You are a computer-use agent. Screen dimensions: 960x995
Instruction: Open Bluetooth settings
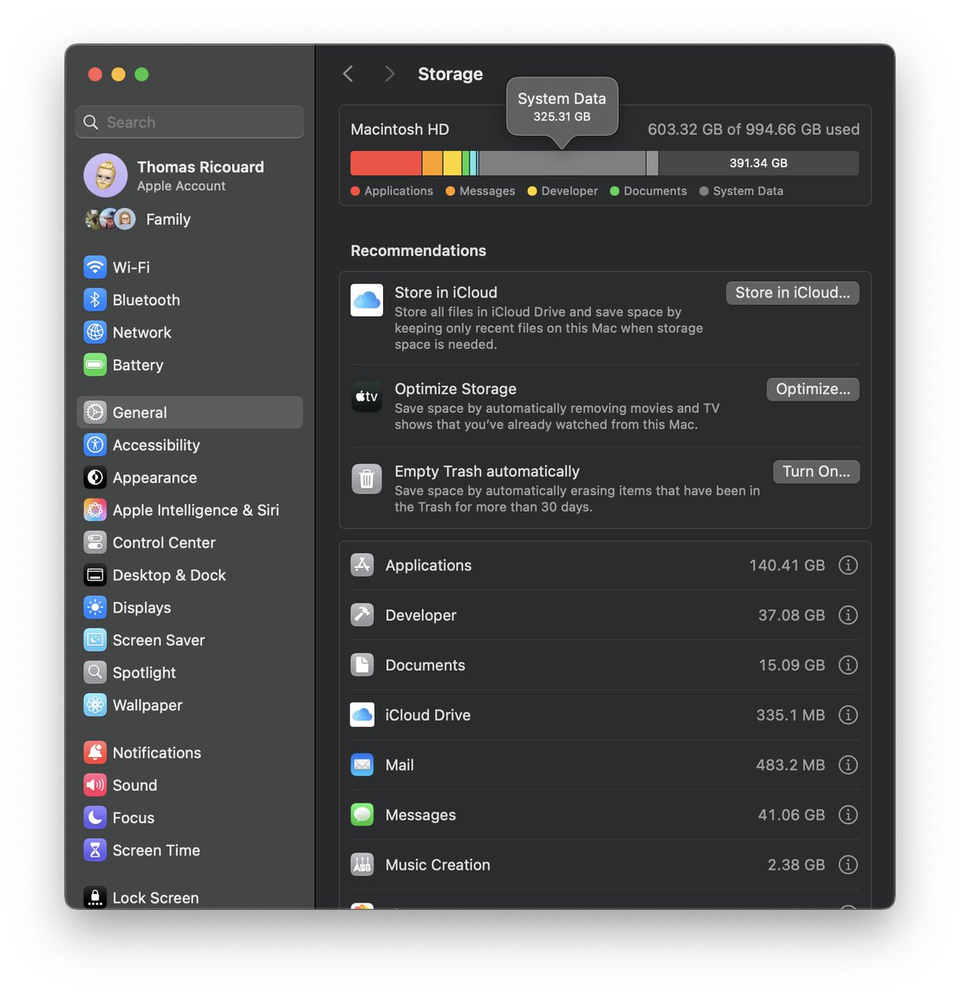(190, 299)
